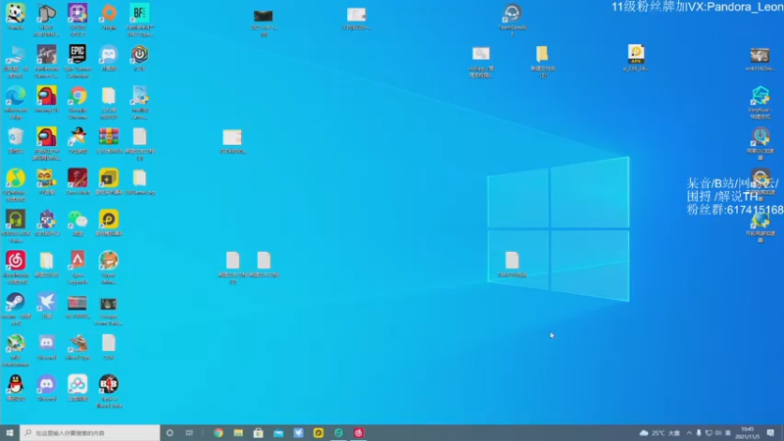Screen dimensions: 784x441
Task: Open the notification center icon
Action: pyautogui.click(x=770, y=433)
